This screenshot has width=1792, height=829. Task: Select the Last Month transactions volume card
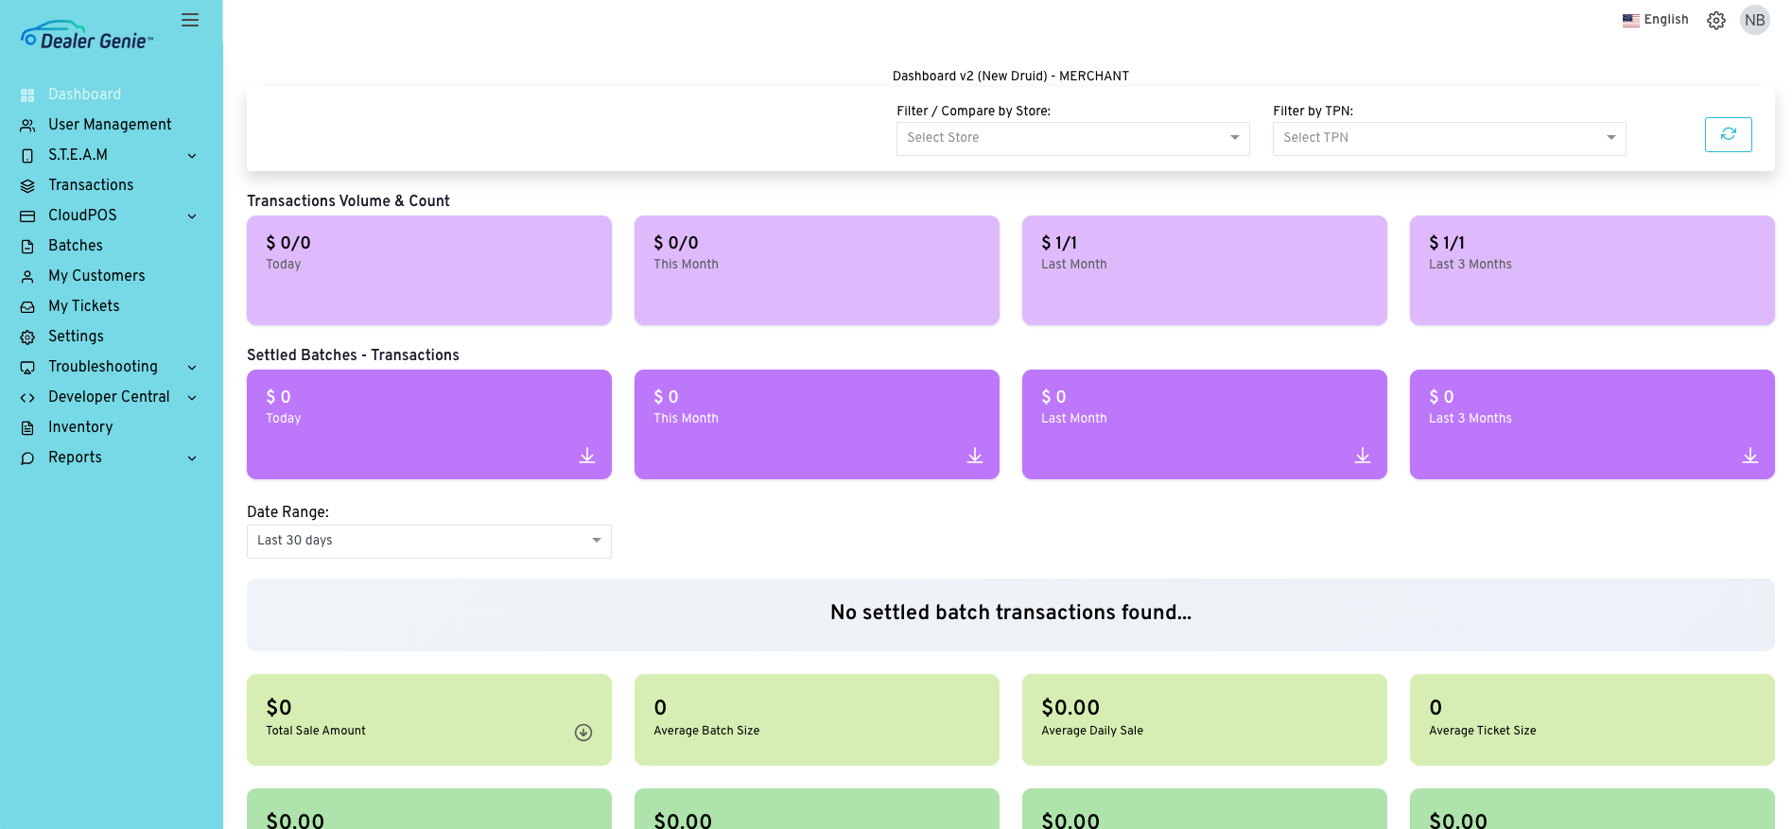coord(1204,269)
